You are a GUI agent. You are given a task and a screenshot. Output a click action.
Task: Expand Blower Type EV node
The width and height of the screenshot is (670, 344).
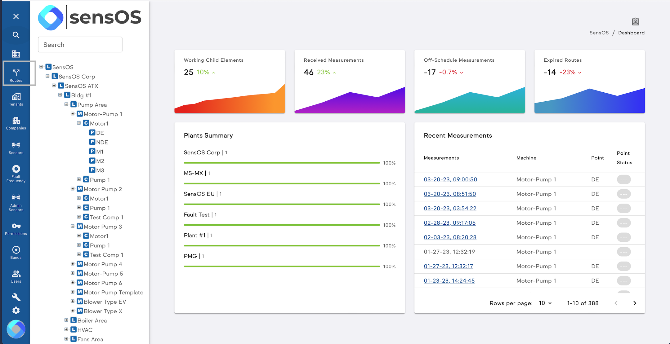[x=72, y=301]
